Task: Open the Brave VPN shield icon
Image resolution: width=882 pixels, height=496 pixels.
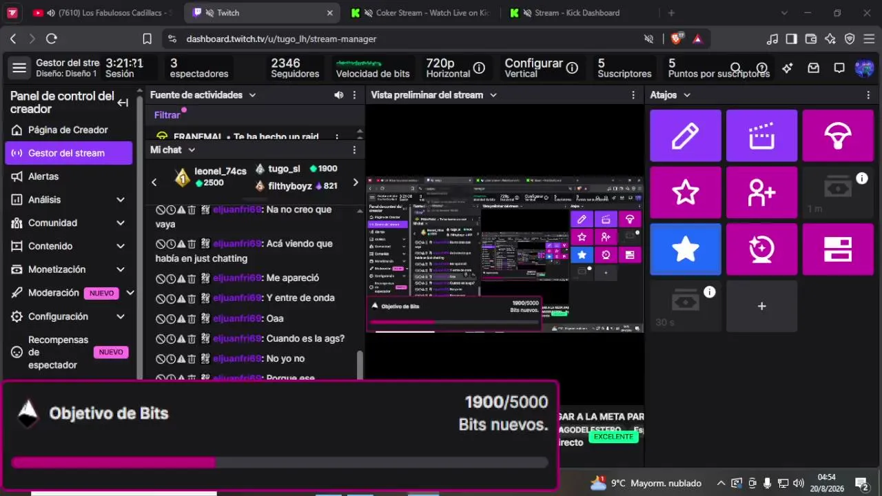Action: pos(850,39)
